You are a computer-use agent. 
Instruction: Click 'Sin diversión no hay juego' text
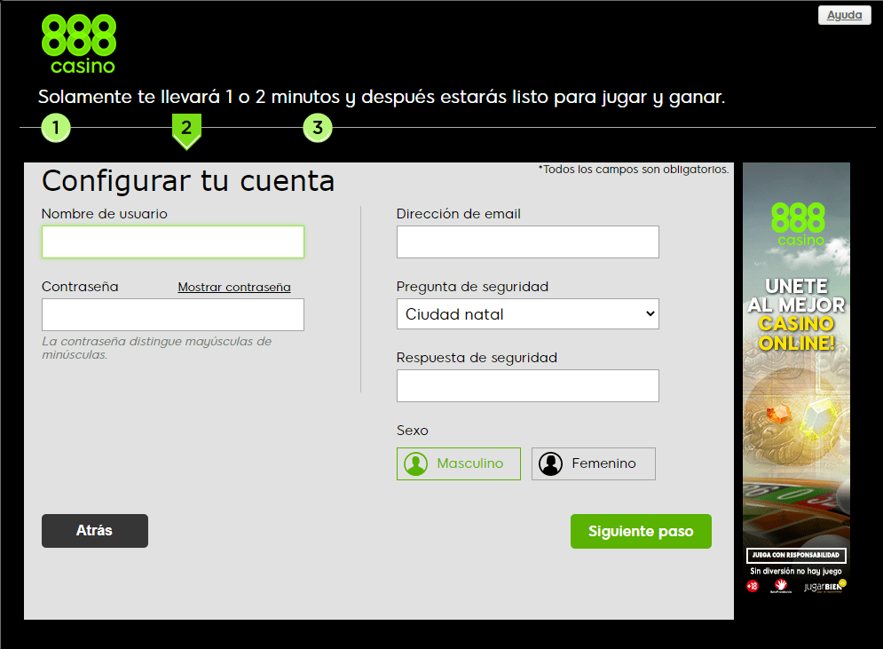(x=796, y=571)
